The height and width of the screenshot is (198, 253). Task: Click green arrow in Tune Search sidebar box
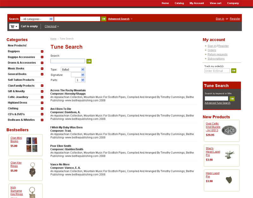tap(232, 99)
